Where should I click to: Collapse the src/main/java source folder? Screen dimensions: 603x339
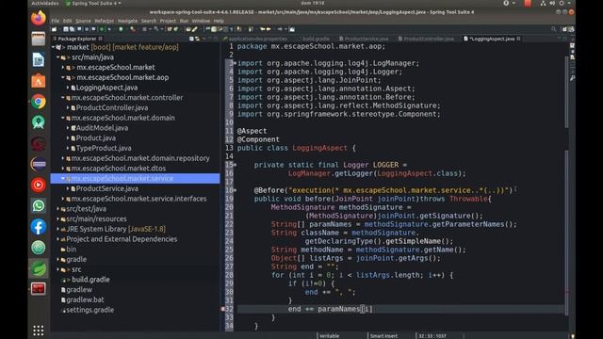click(x=58, y=57)
